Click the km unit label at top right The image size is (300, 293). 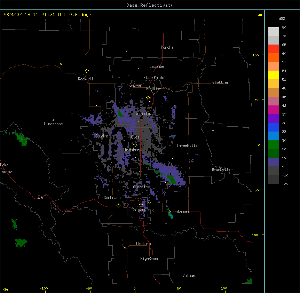point(259,15)
